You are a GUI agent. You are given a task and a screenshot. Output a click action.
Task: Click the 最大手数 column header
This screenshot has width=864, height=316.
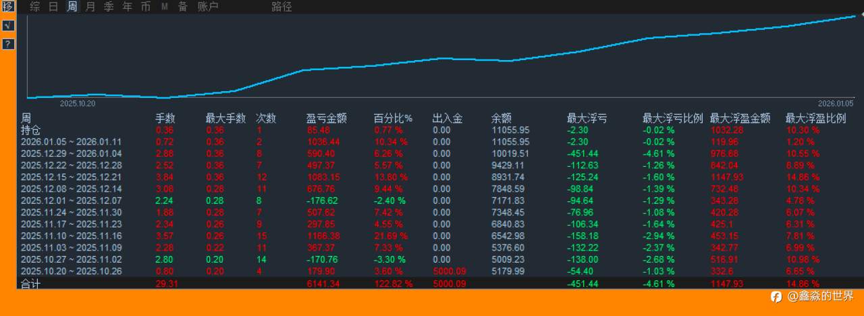pyautogui.click(x=225, y=118)
